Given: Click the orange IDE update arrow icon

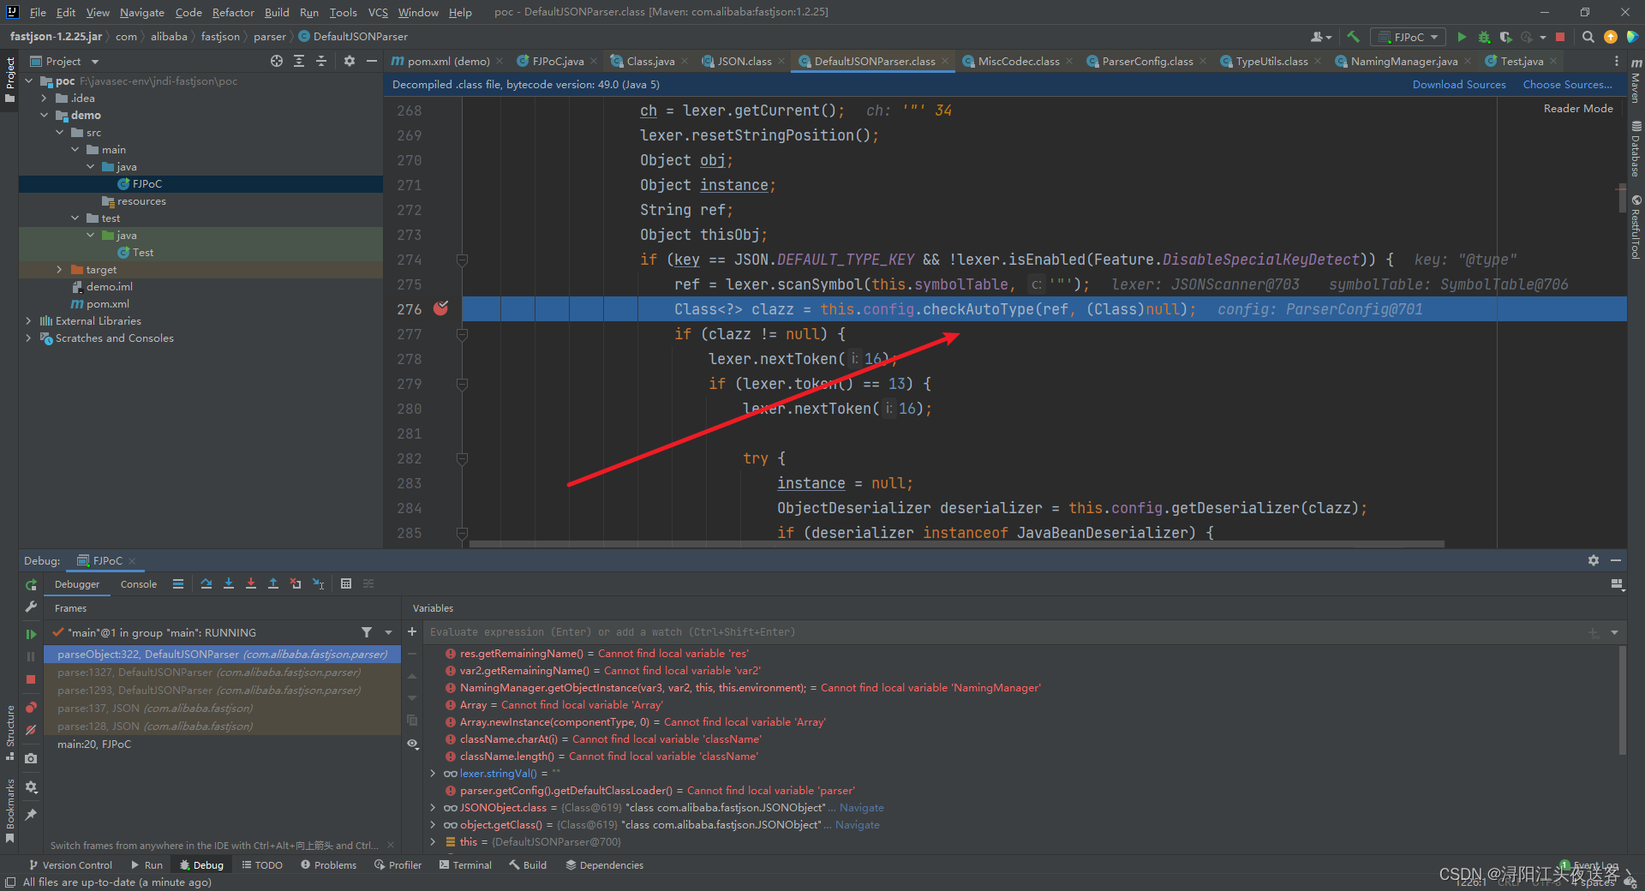Looking at the screenshot, I should pos(1611,37).
